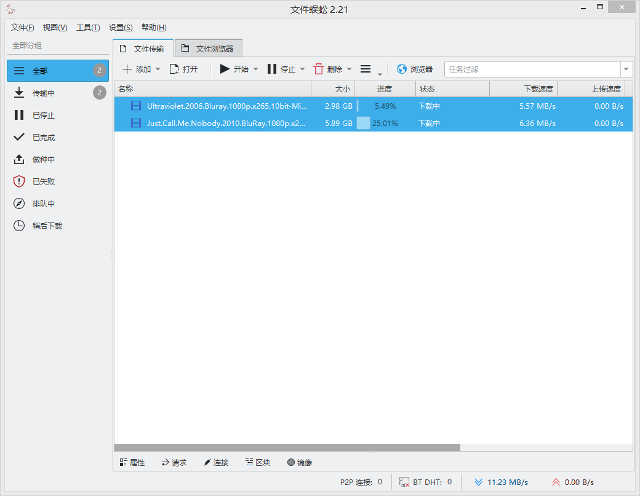Click the red trash 删除 icon
The height and width of the screenshot is (496, 640).
(x=318, y=69)
